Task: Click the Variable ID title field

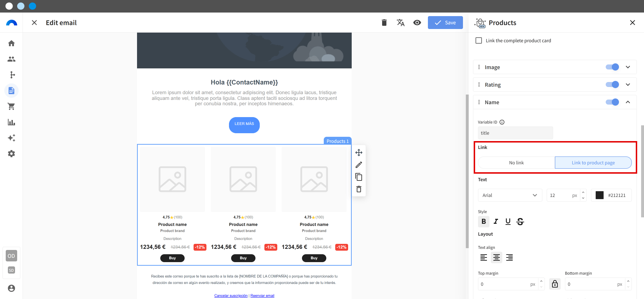Action: (516, 133)
